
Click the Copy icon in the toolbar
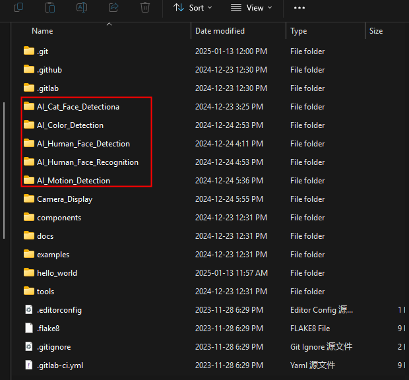click(18, 7)
